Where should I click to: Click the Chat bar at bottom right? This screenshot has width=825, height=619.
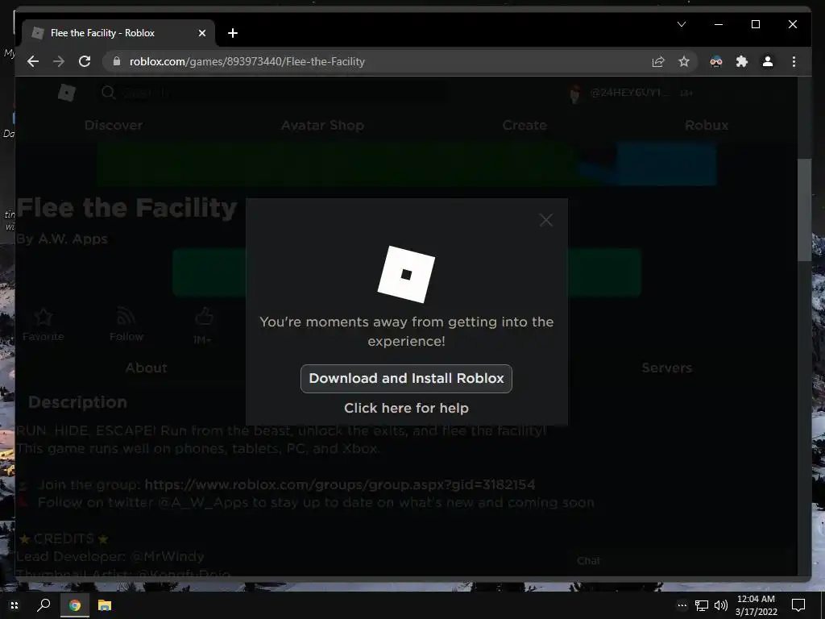click(682, 561)
